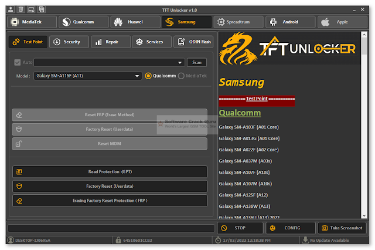Click Galaxy SM-A136W (A13) entry
The width and height of the screenshot is (375, 250).
coord(244,206)
